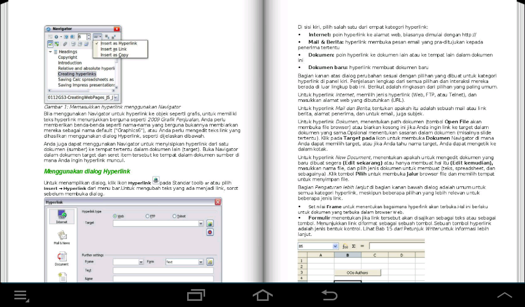The width and height of the screenshot is (525, 307).
Task: Open the small arrow beside the Navigation icon
Action: click(x=61, y=37)
